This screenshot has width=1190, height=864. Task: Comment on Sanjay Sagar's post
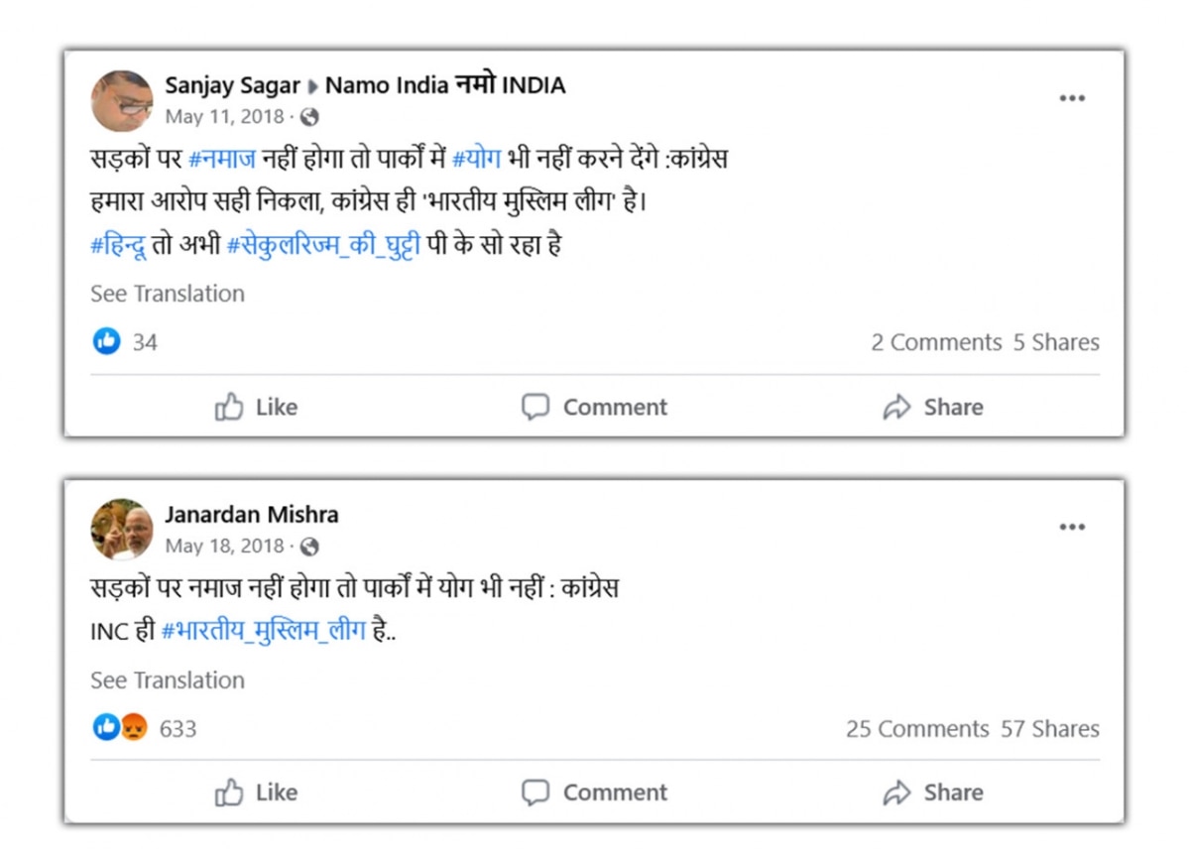[595, 407]
